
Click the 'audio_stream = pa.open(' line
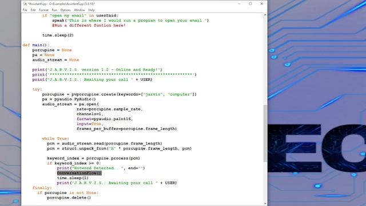click(70, 104)
